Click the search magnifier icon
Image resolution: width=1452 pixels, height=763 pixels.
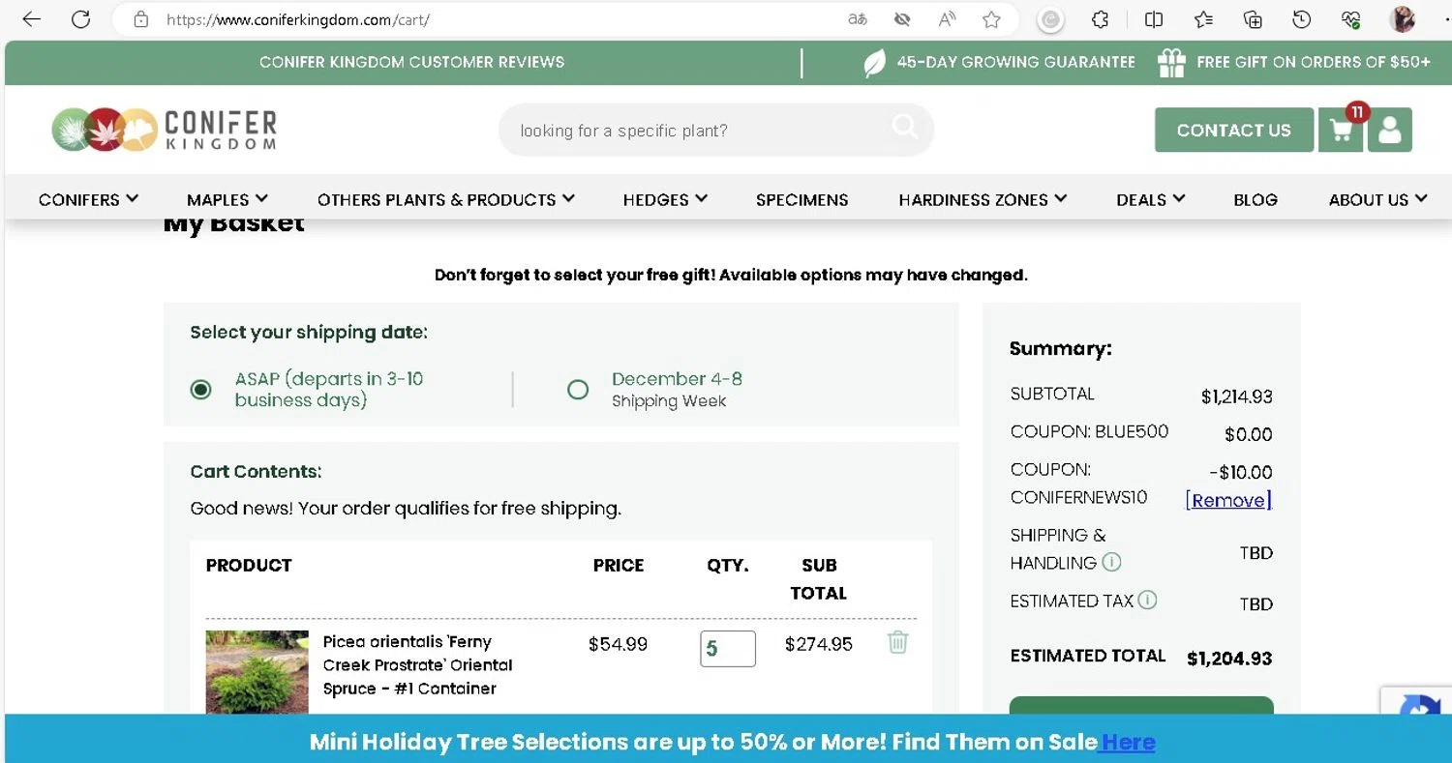(x=904, y=127)
